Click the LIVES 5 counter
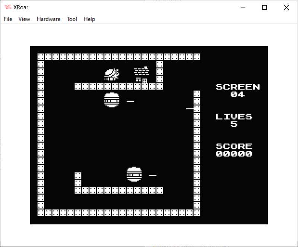 (234, 120)
